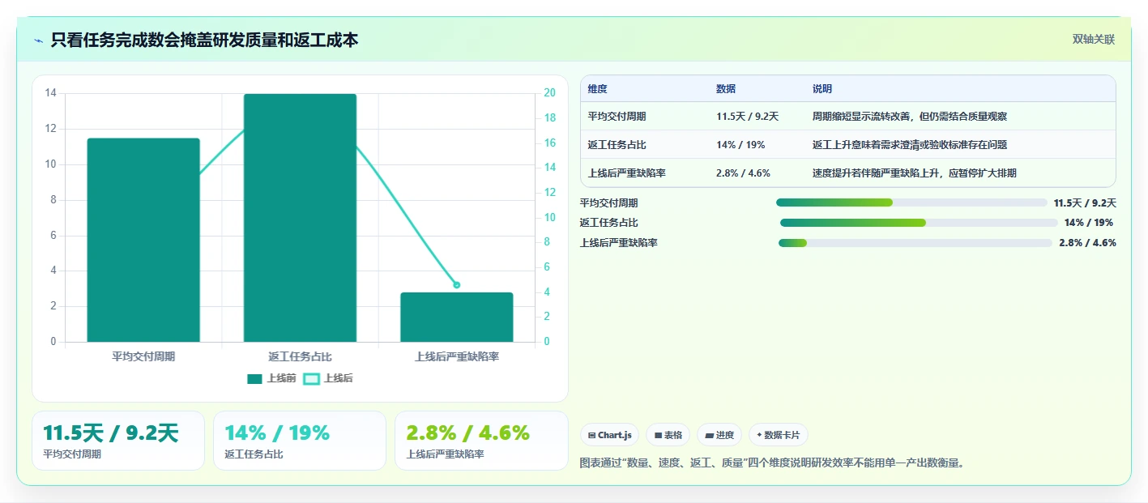Click the 平均交付周期 progress bar

click(911, 202)
